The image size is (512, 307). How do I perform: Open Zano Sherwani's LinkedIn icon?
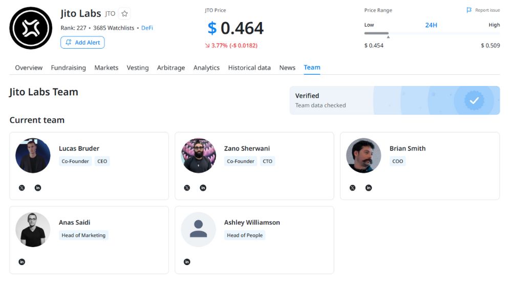click(x=203, y=188)
